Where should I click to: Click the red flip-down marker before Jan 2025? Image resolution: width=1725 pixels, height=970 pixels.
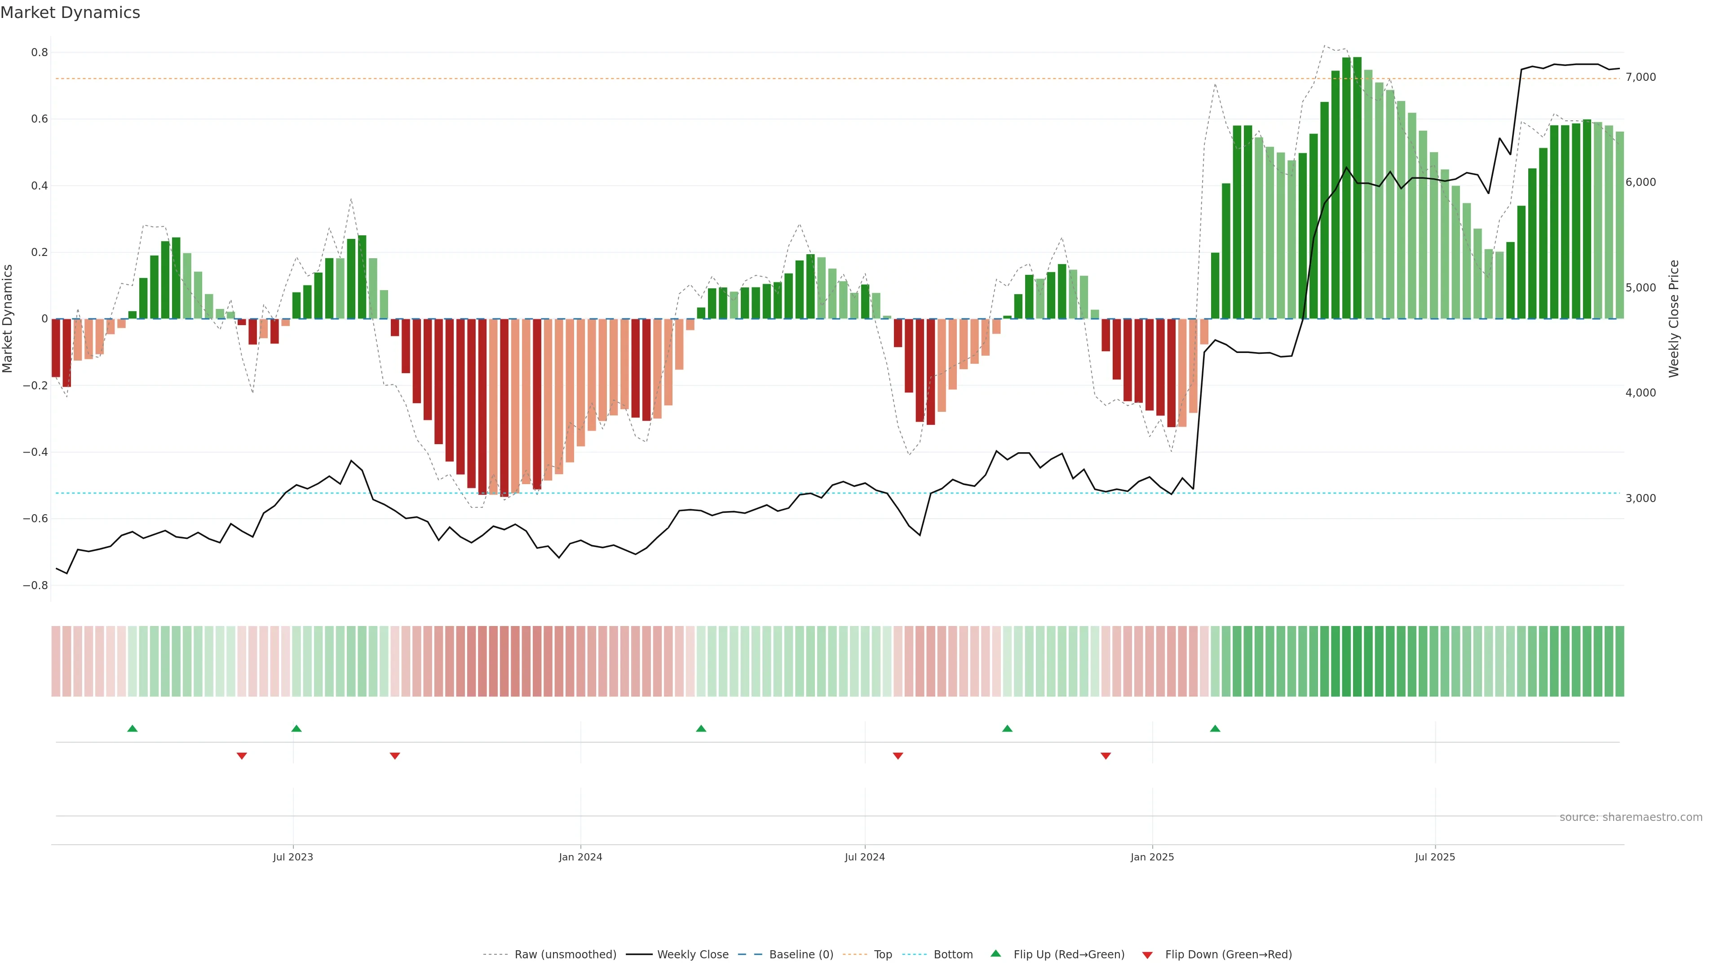(x=1106, y=756)
